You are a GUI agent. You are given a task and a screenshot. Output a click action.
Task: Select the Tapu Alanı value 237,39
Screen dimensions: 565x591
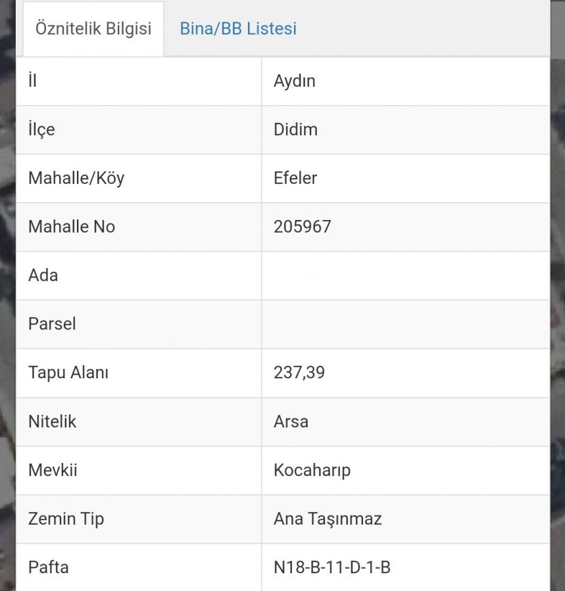(x=299, y=372)
